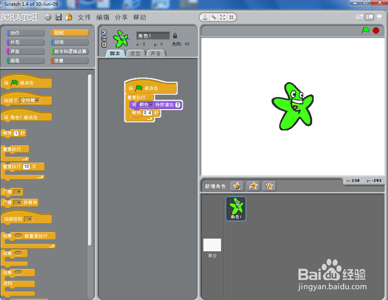Select the 外观 block category
Viewport: 388px width, 300px height.
pos(26,42)
